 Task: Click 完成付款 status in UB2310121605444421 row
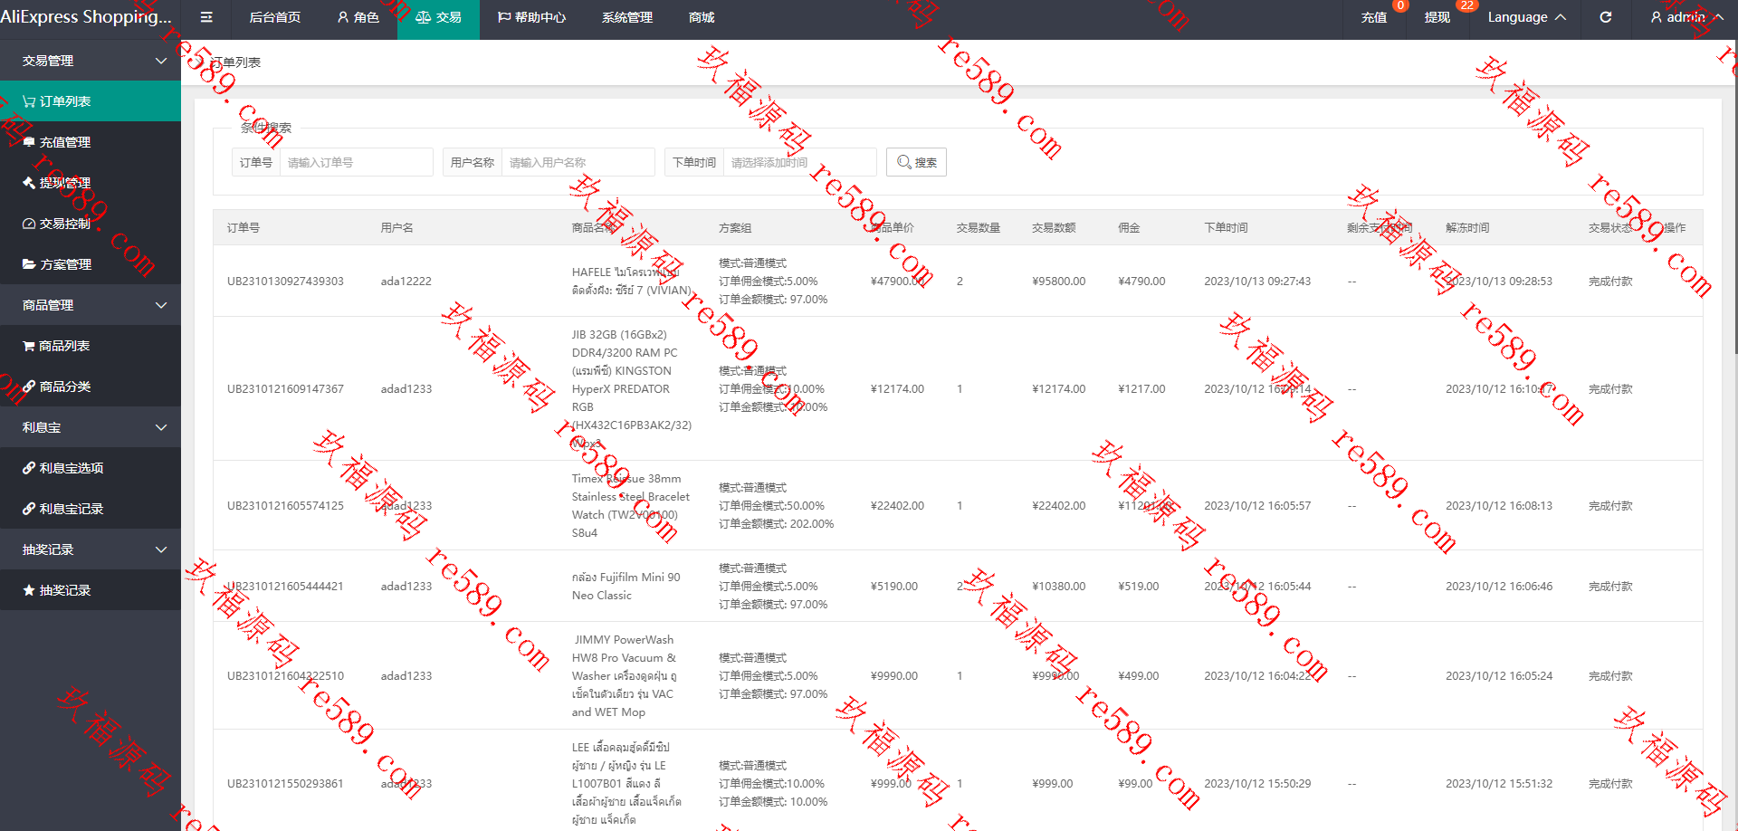coord(1610,587)
